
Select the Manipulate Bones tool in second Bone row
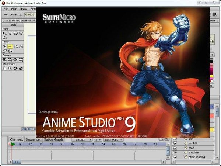pyautogui.click(x=4, y=38)
